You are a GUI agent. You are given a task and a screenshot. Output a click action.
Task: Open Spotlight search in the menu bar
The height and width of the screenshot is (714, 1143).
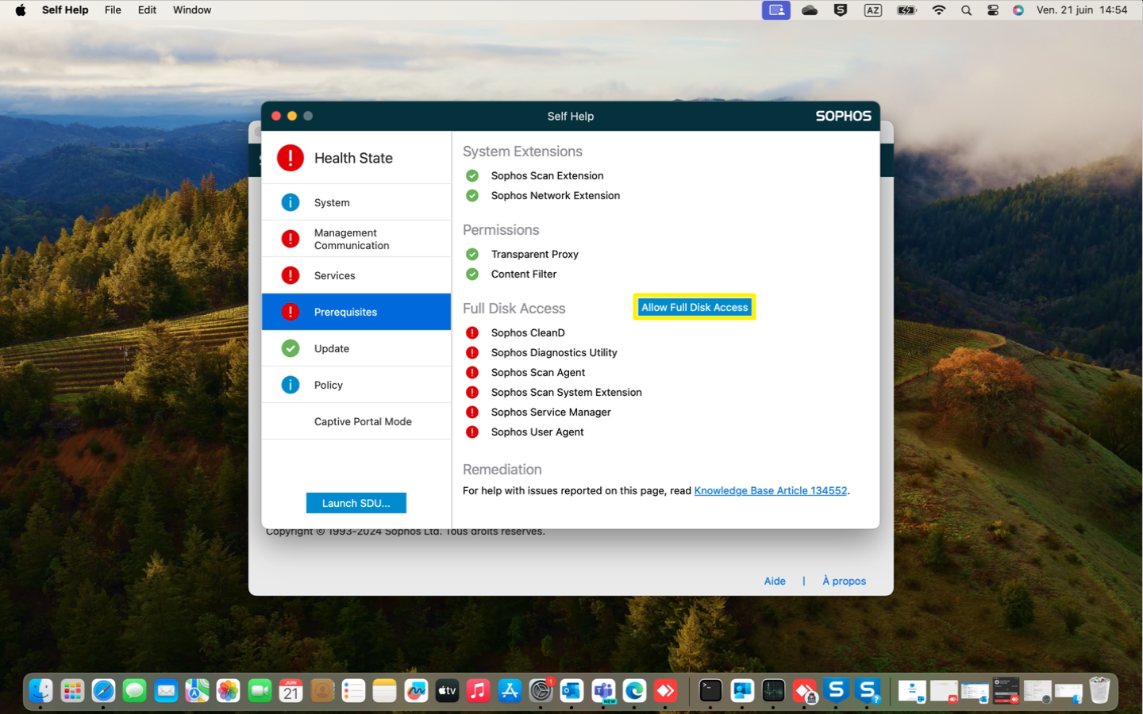pyautogui.click(x=966, y=10)
